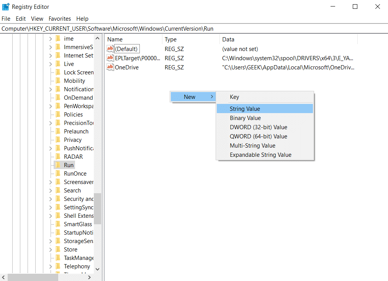The width and height of the screenshot is (388, 281).
Task: Click the Policies folder icon
Action: (58, 114)
